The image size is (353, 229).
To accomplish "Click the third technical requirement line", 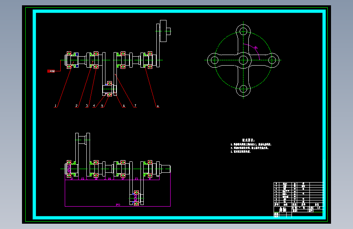I will (x=241, y=152).
